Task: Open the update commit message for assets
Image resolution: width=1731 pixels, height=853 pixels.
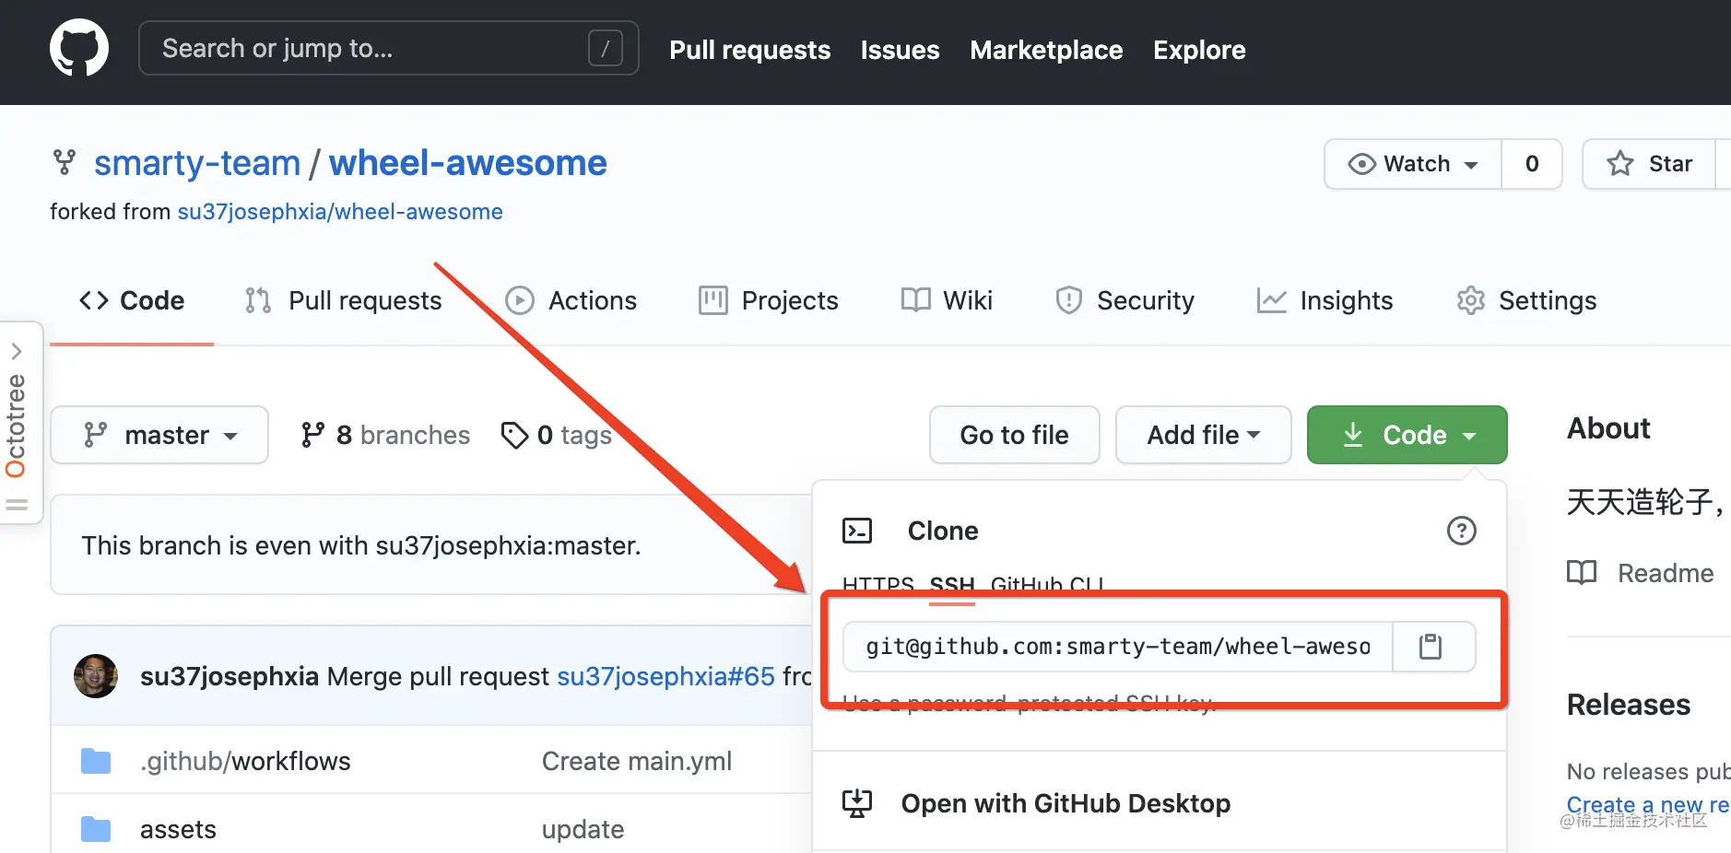Action: [583, 829]
